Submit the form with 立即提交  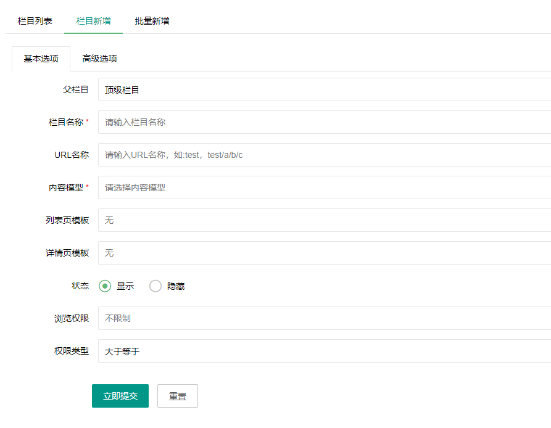point(120,396)
